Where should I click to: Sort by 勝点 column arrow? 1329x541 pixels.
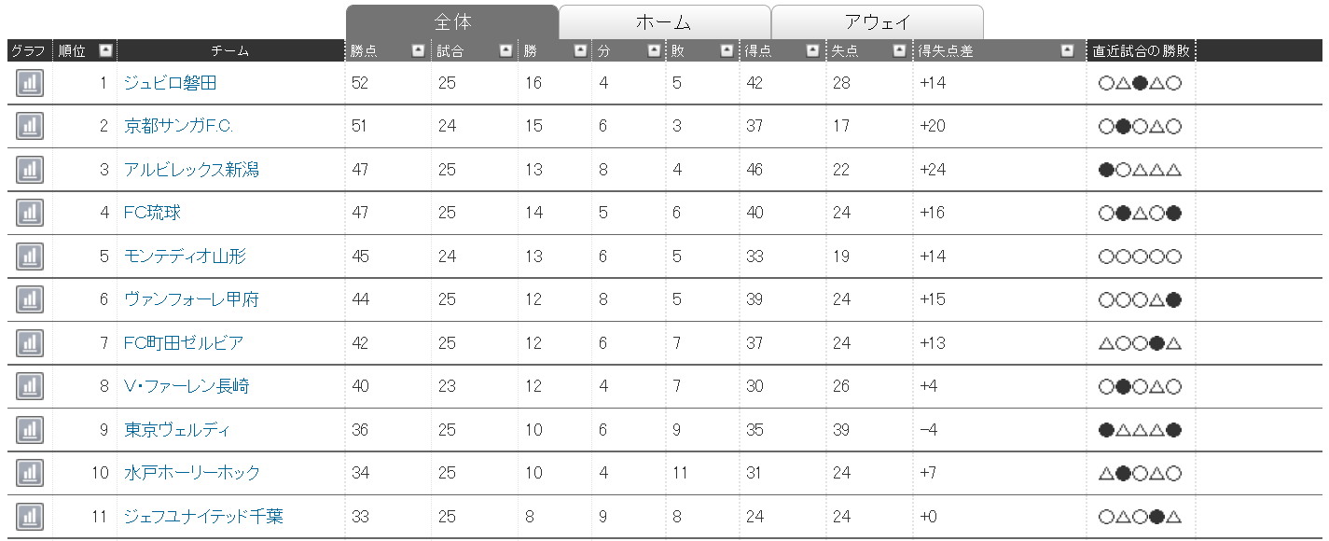tap(418, 51)
